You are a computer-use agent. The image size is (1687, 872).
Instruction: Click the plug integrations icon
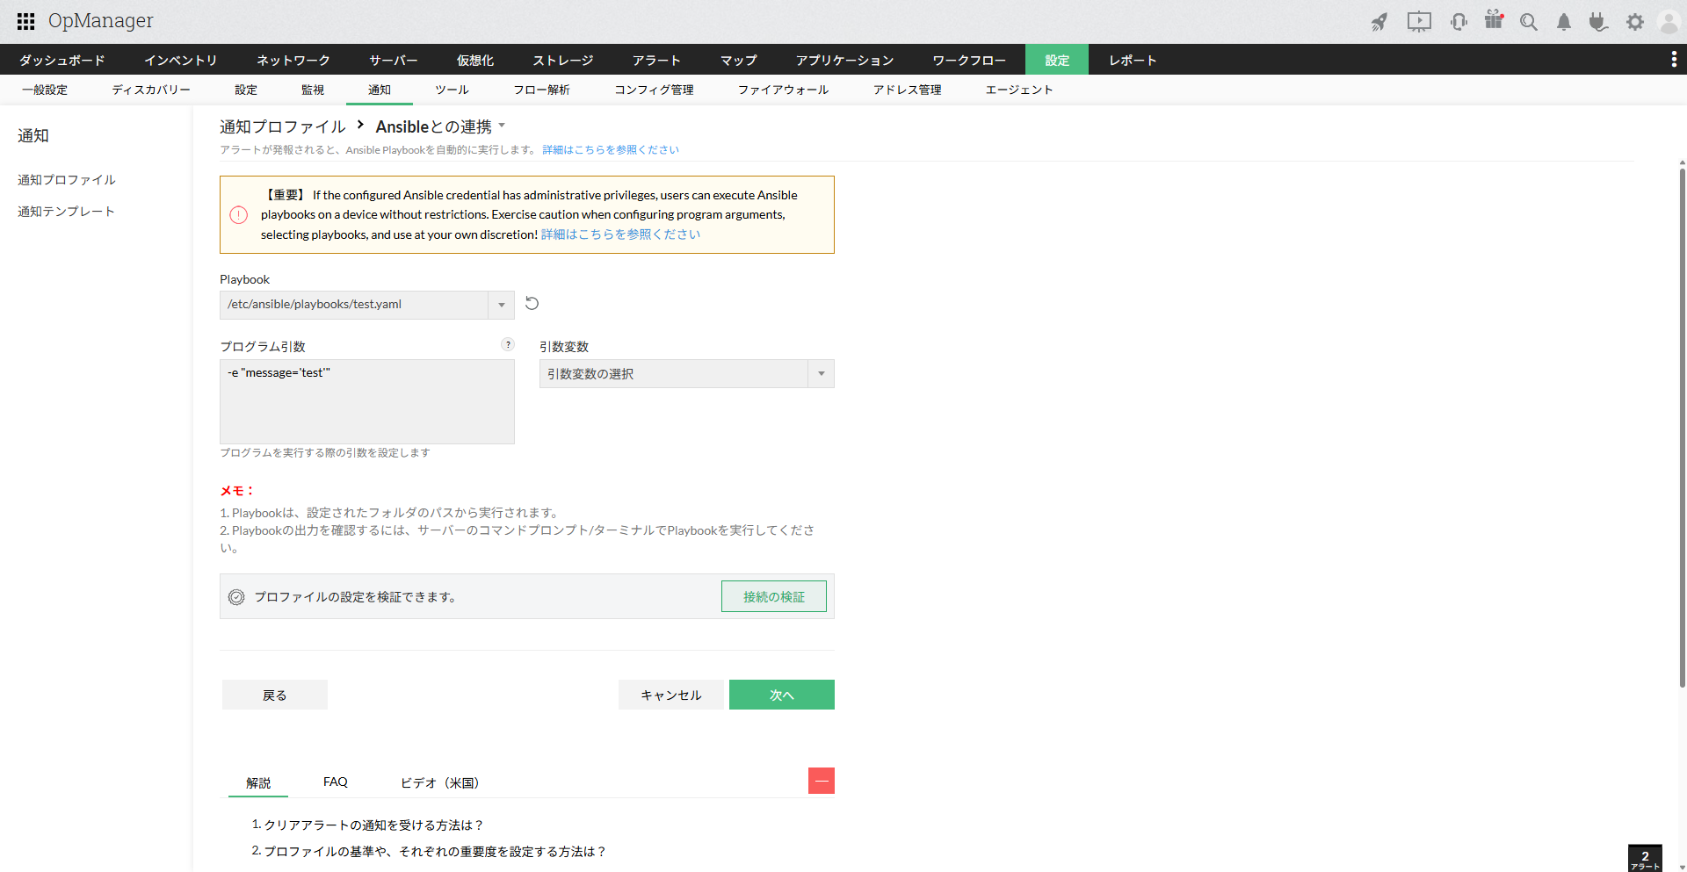coord(1598,22)
